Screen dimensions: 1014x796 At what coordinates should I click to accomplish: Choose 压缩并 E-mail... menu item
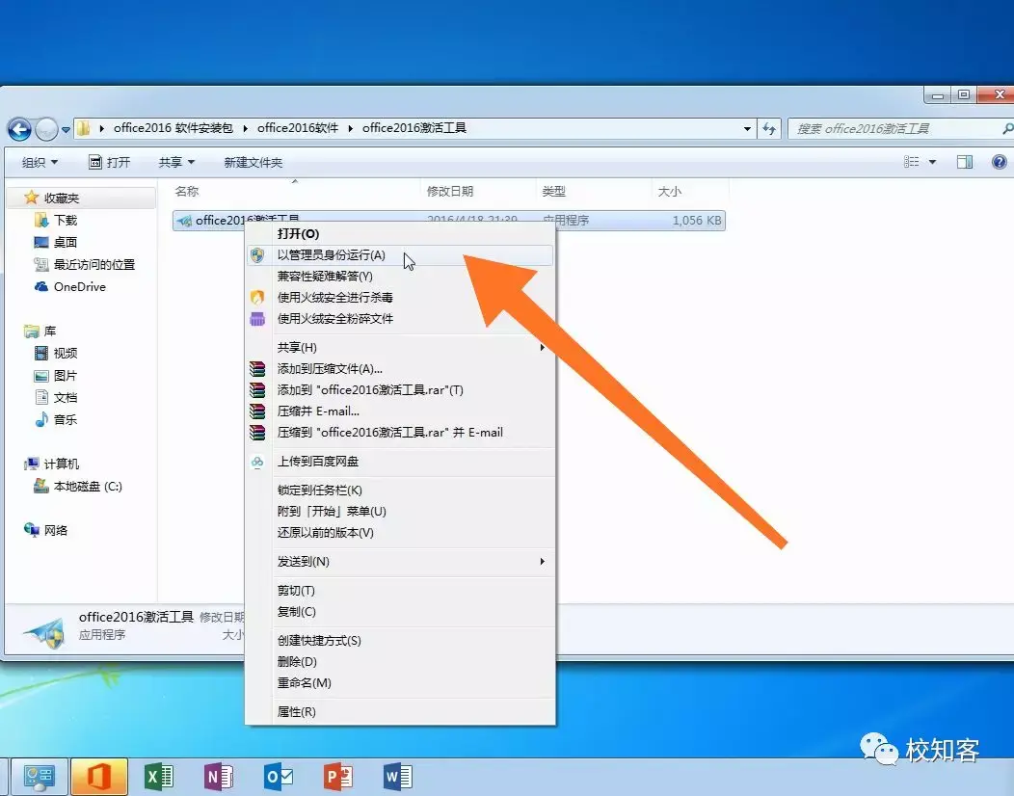click(x=400, y=411)
